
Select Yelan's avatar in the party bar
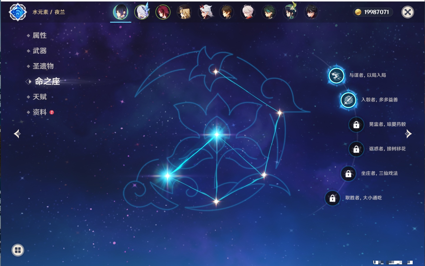121,12
